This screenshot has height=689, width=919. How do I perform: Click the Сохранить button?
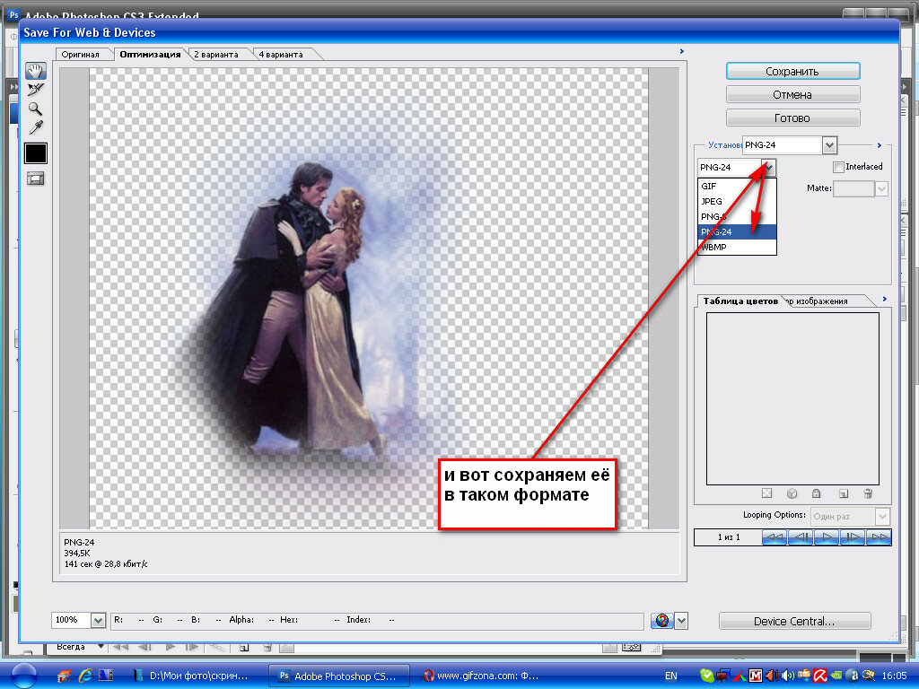[792, 71]
